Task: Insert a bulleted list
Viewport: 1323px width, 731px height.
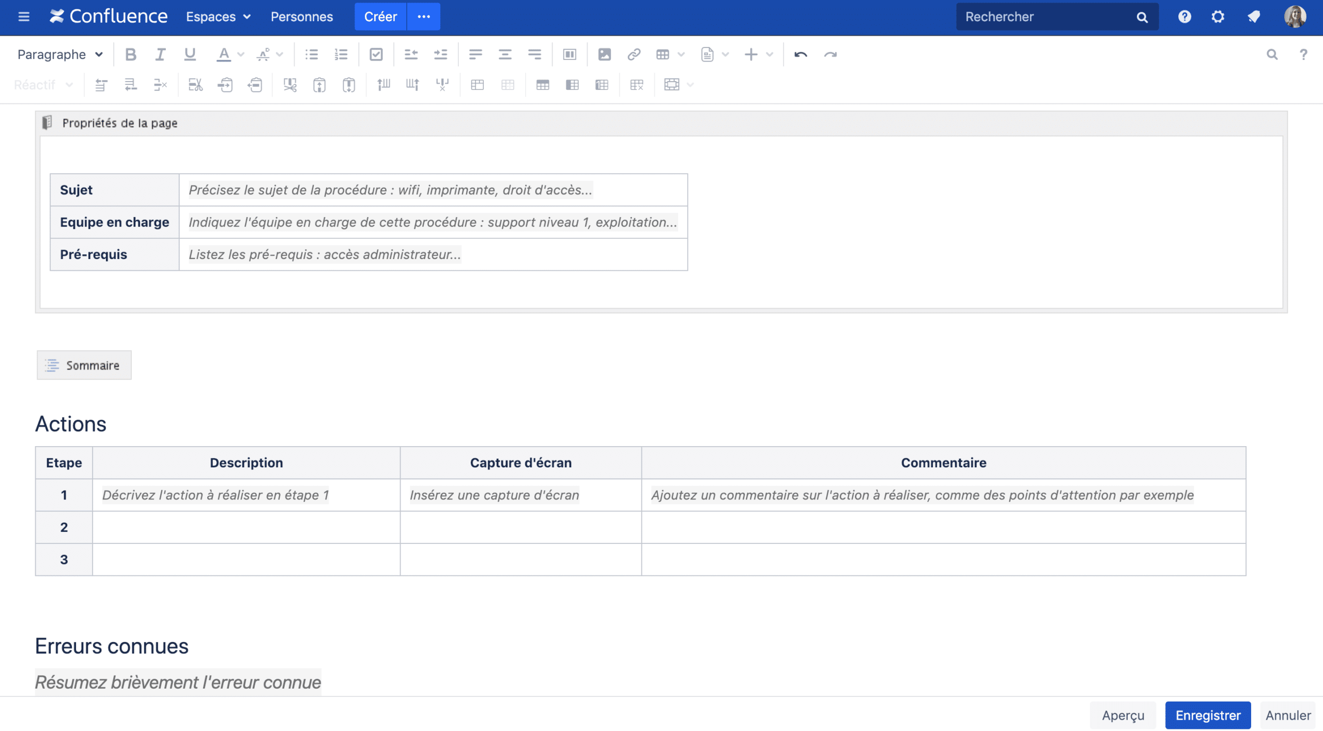Action: point(311,54)
